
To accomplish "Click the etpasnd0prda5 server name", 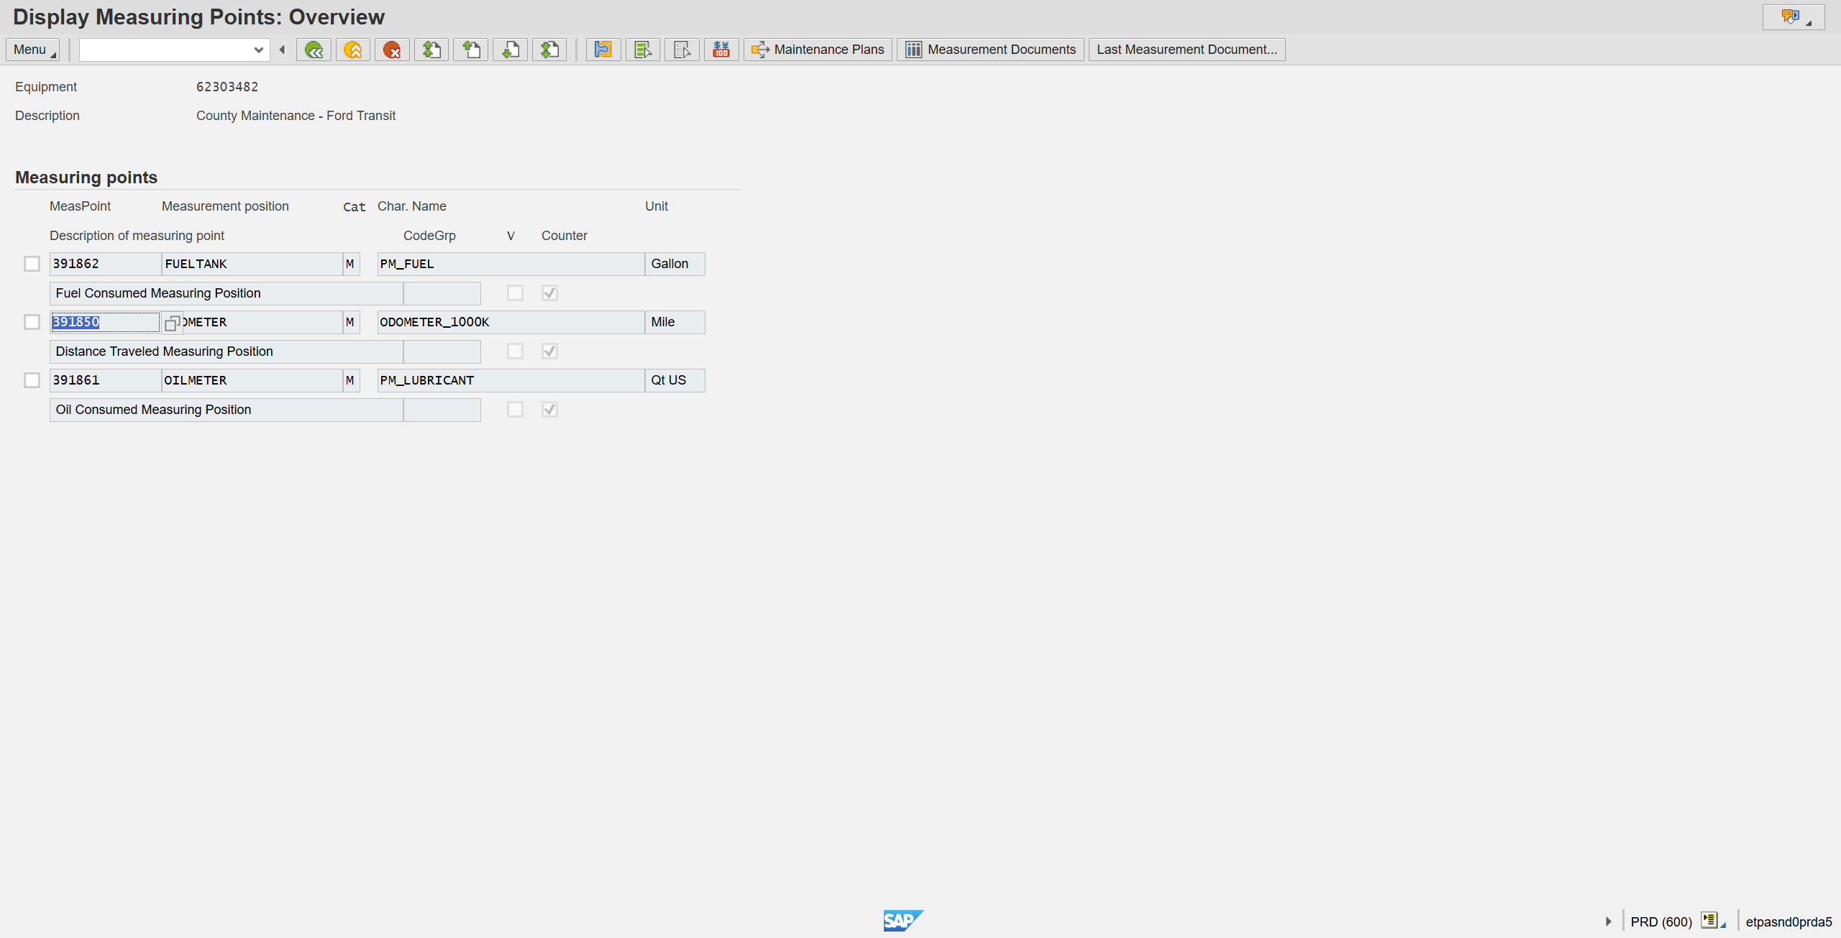I will coord(1789,921).
